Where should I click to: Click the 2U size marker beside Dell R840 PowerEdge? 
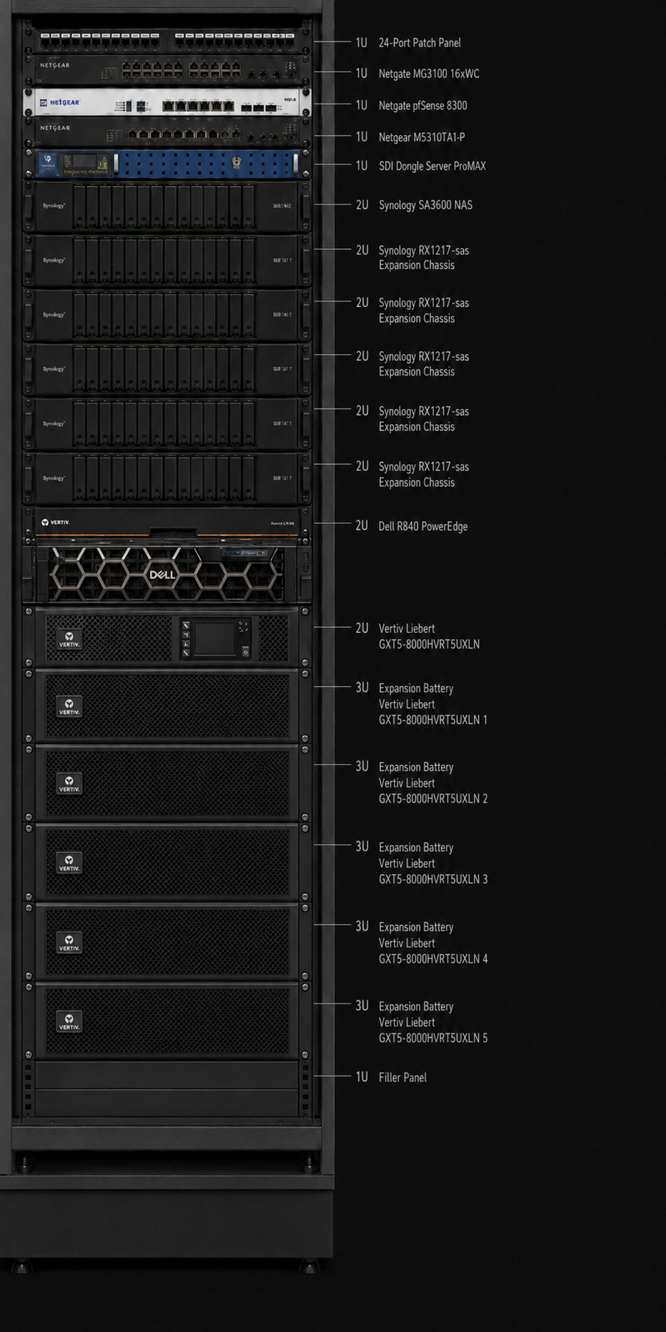[x=362, y=526]
